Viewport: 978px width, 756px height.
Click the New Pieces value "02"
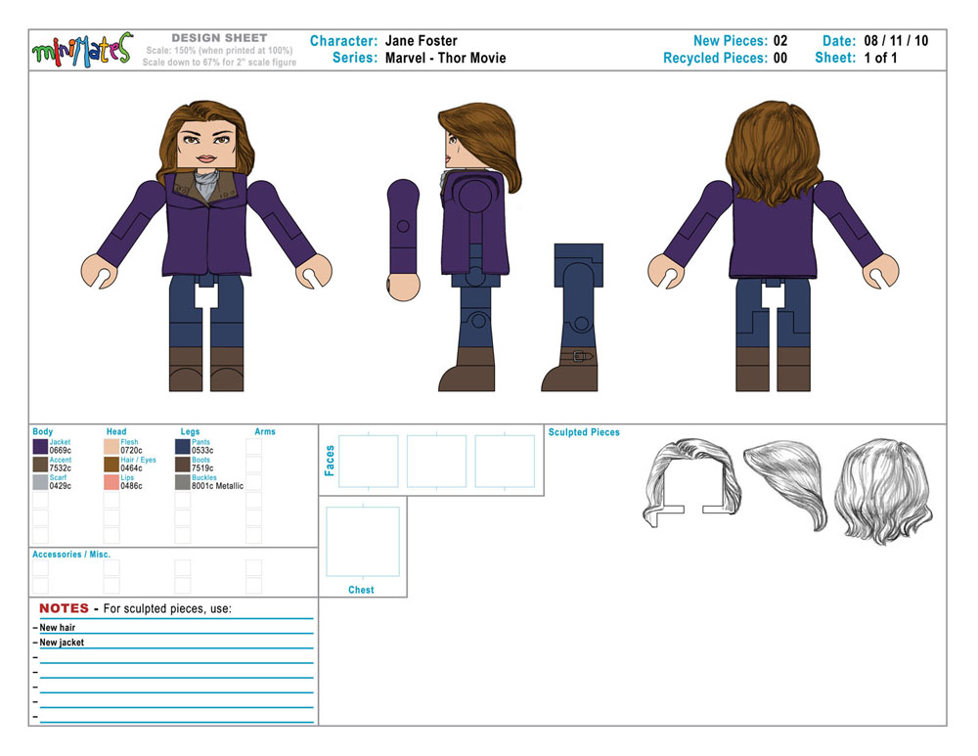[780, 41]
